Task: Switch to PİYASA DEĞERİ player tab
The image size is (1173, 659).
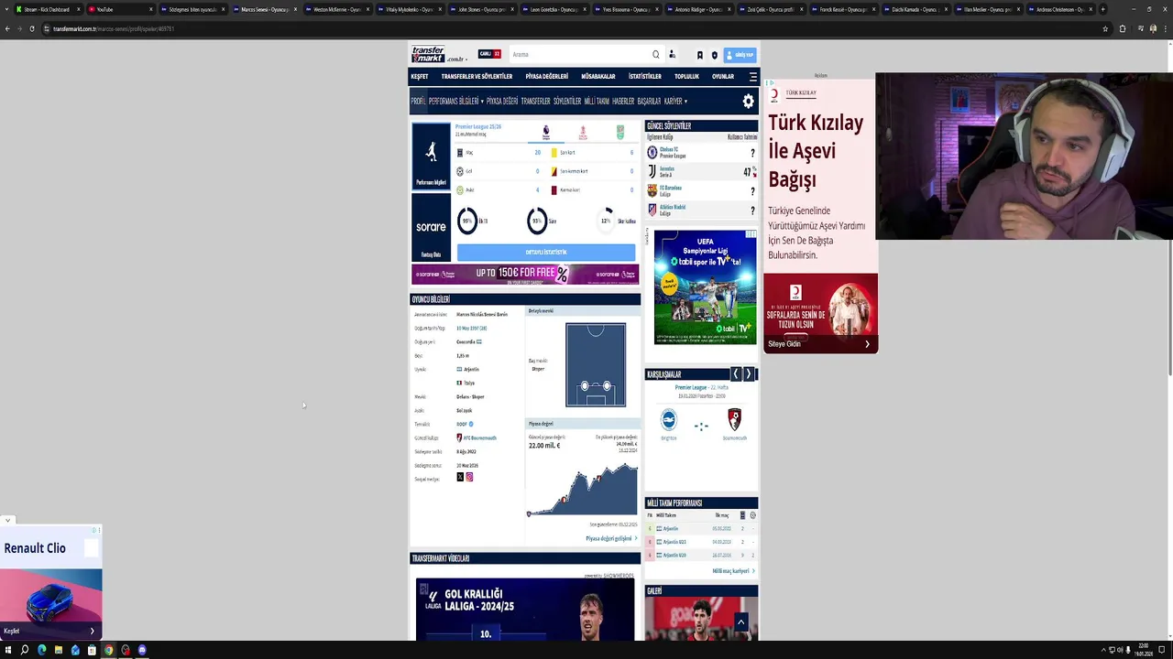Action: (x=502, y=102)
